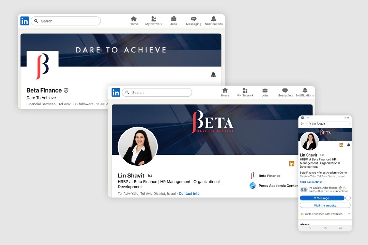Open My Network in Beta Finance window
This screenshot has width=368, height=245.
click(x=154, y=19)
